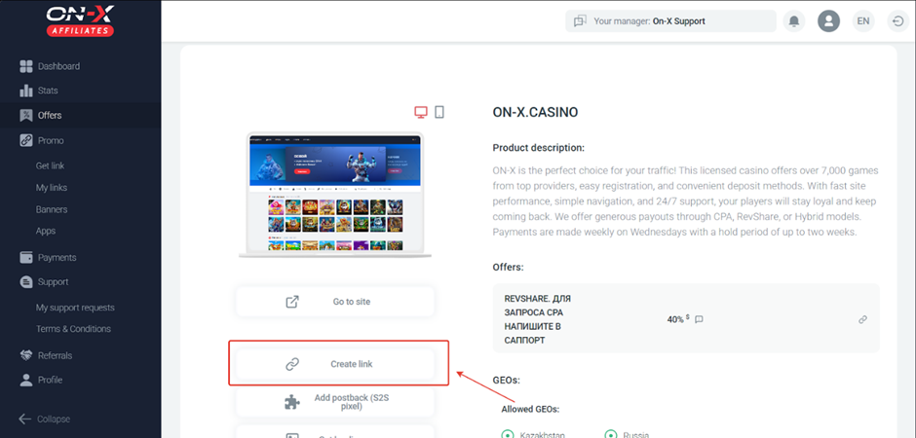
Task: Click the Stats bar chart icon
Action: click(x=25, y=91)
